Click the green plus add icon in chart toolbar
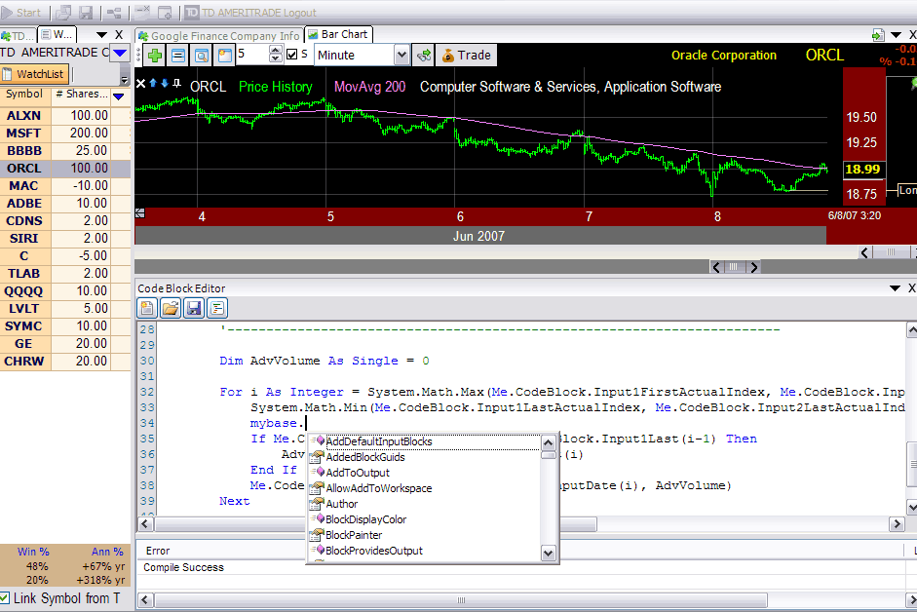The width and height of the screenshot is (917, 612). click(x=155, y=56)
